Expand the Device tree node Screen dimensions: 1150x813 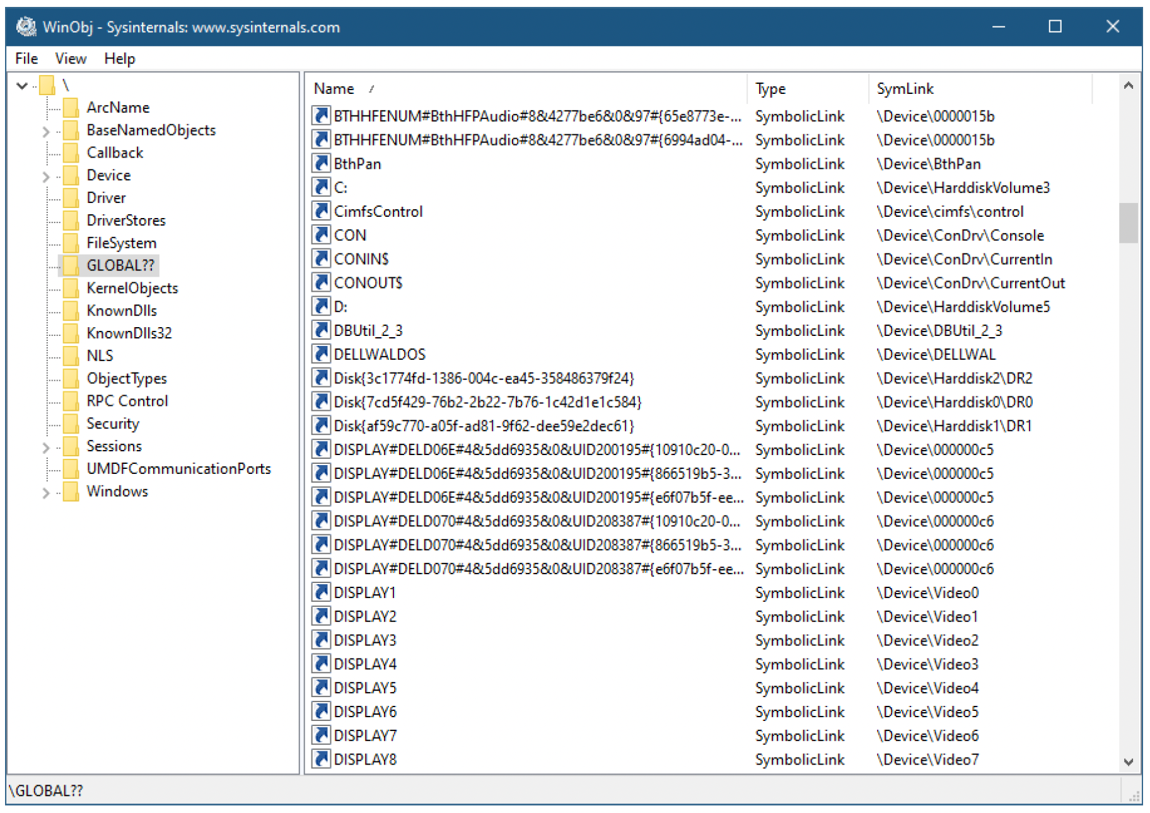click(x=45, y=176)
